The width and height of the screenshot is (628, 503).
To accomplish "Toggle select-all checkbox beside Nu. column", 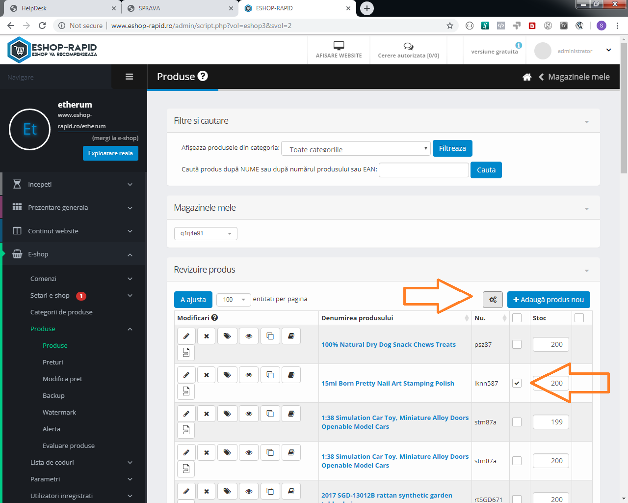I will [517, 318].
